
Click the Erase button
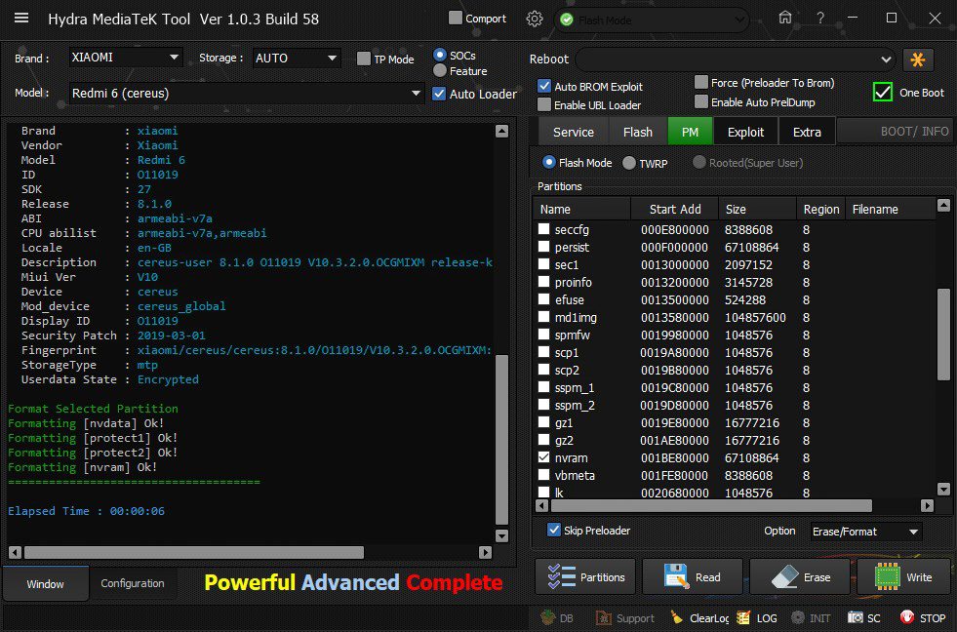pyautogui.click(x=800, y=577)
